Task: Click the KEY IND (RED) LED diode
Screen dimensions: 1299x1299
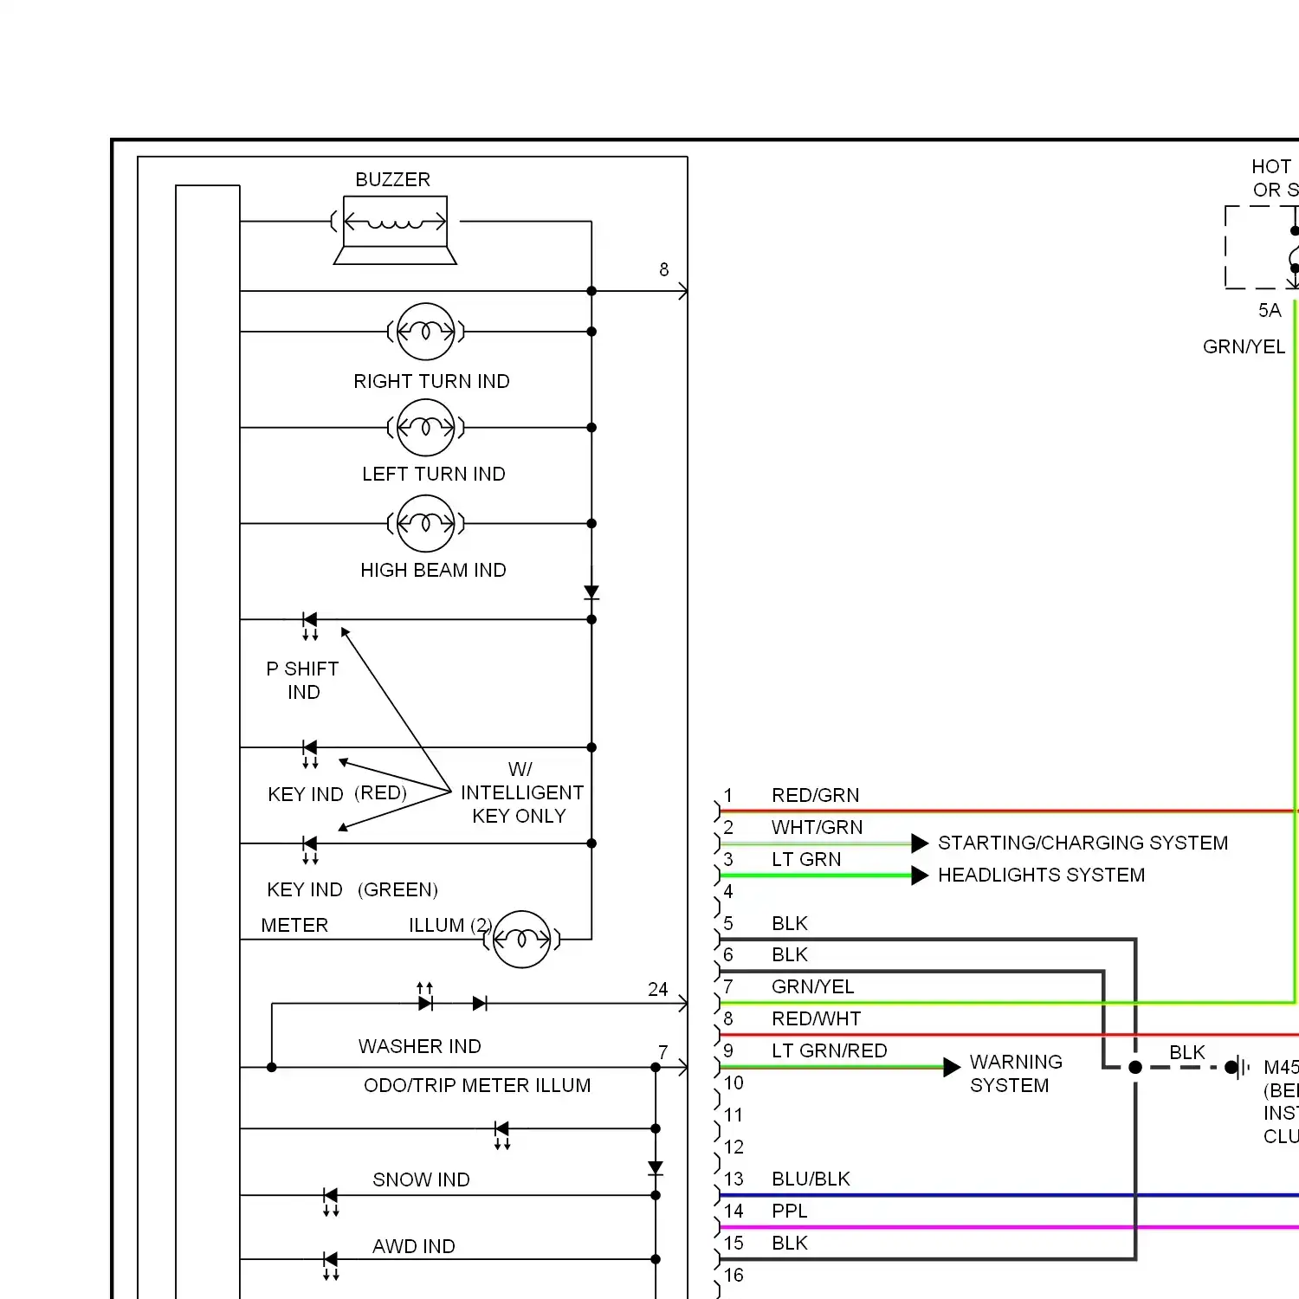Action: tap(310, 753)
